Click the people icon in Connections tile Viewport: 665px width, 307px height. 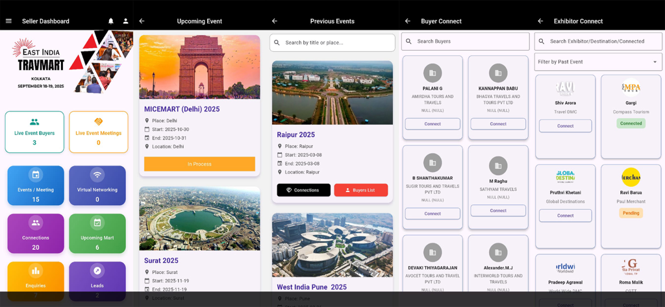[36, 223]
